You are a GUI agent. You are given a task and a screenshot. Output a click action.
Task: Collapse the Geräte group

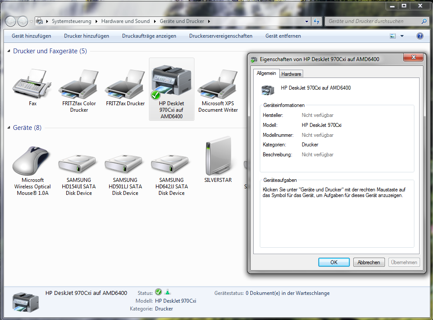pos(9,128)
